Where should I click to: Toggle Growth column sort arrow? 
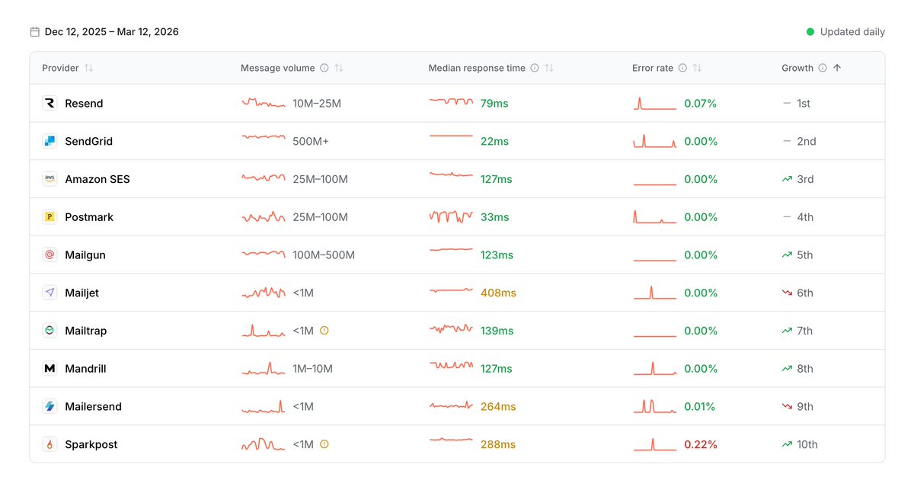837,68
